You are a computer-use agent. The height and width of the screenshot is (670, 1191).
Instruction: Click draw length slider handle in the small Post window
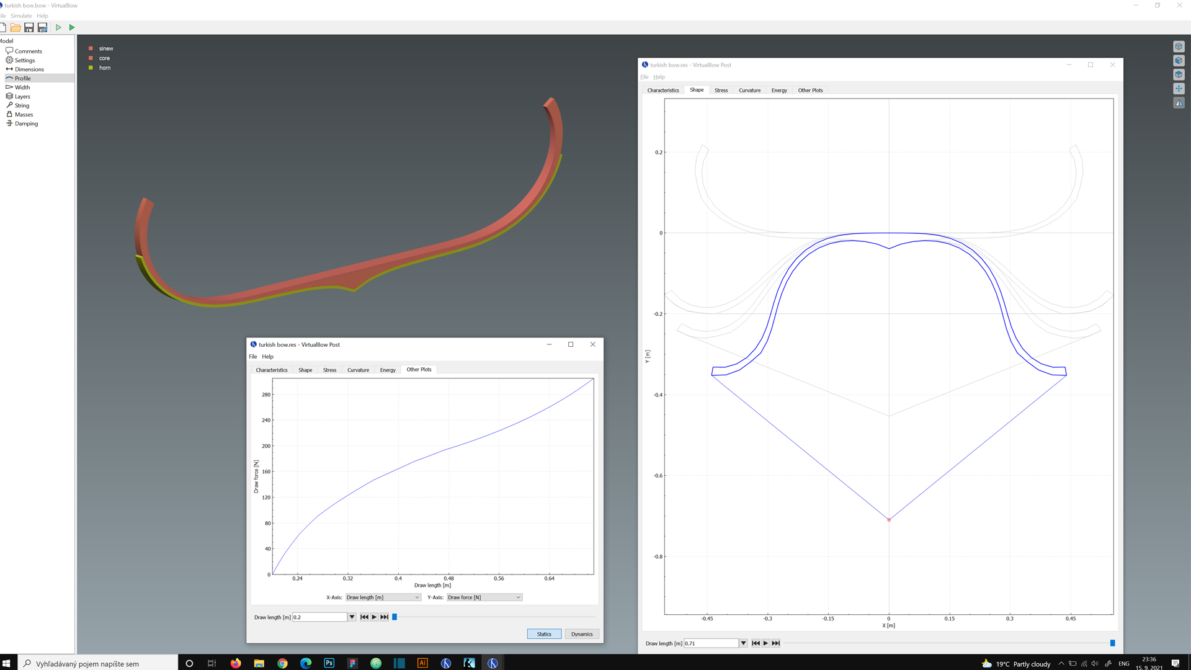395,617
